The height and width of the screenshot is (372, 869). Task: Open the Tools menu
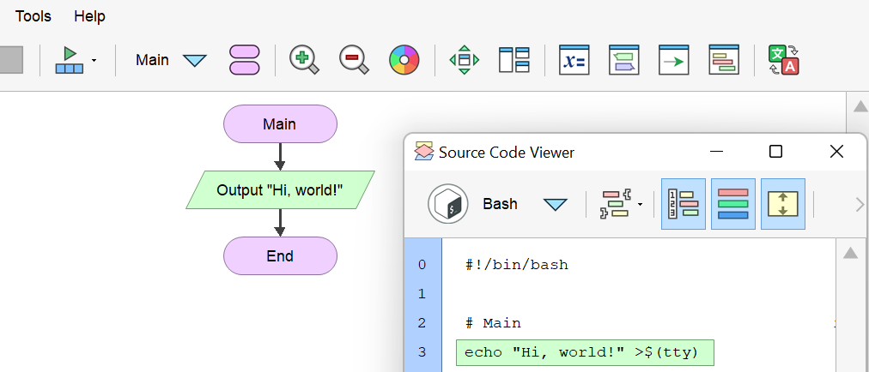pos(33,16)
